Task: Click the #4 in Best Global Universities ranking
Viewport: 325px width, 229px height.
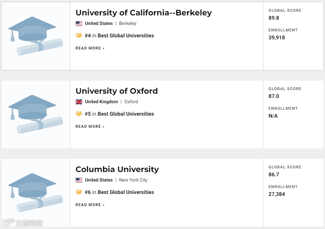Action: click(119, 36)
